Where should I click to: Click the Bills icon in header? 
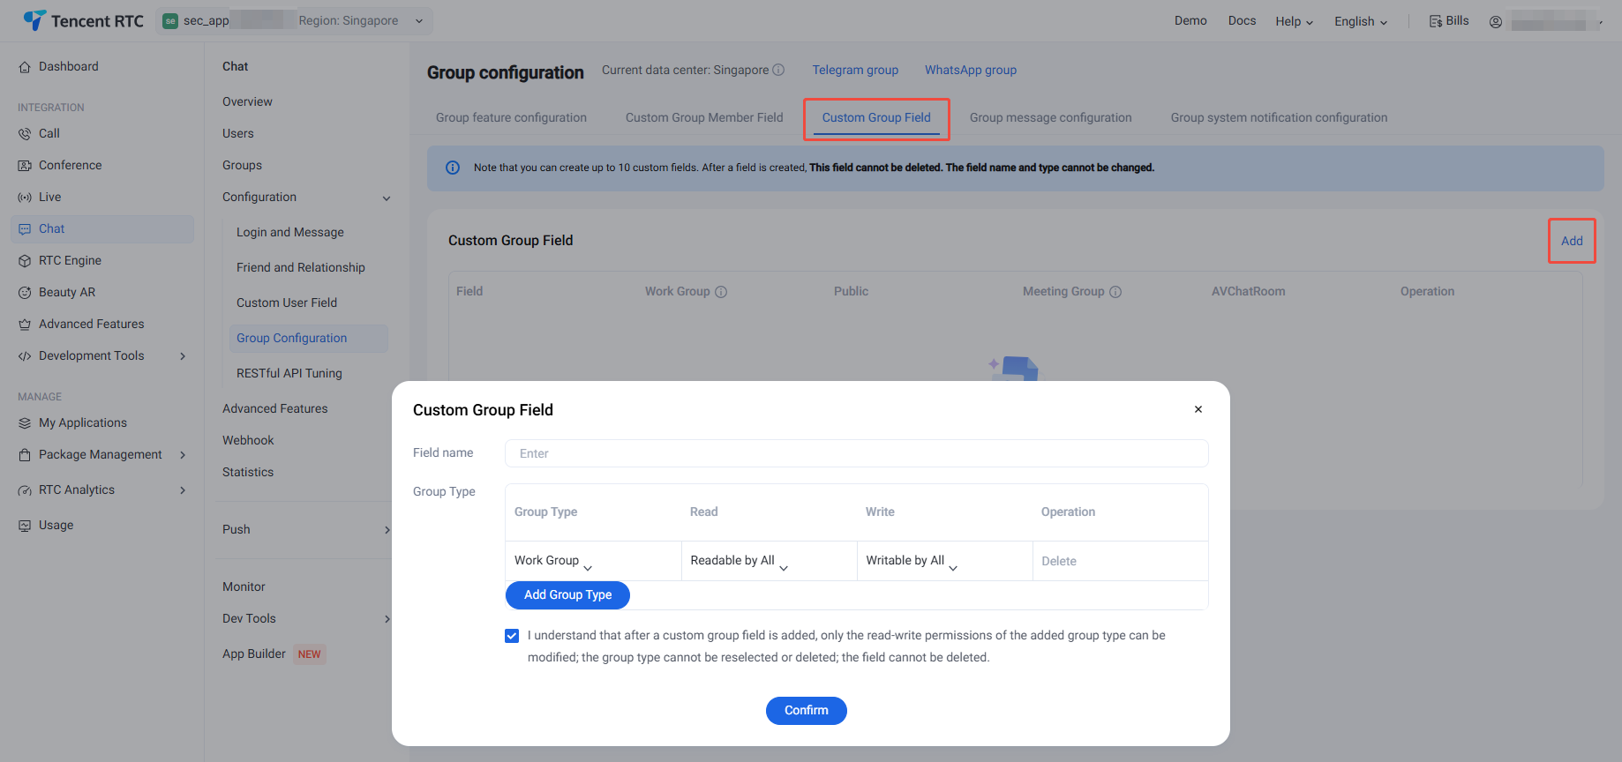(1436, 21)
